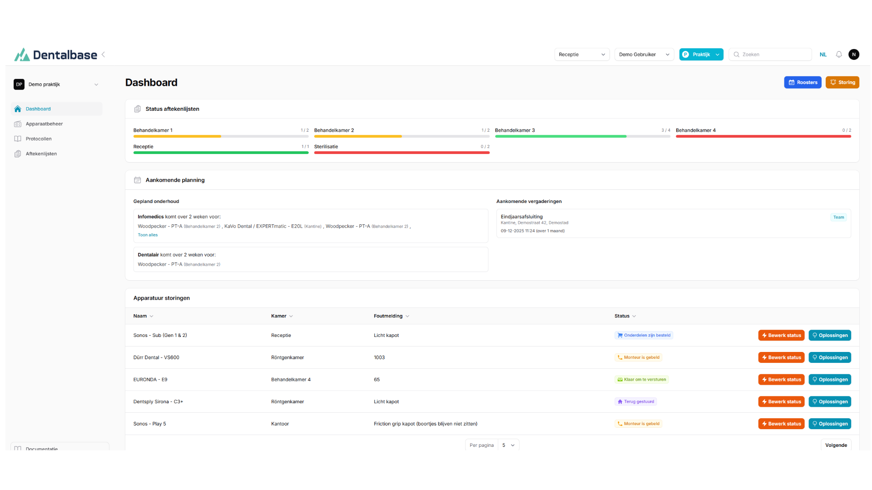Expand the Demo Gebruiker dropdown
Screen dimensions: 872x490
click(x=644, y=54)
